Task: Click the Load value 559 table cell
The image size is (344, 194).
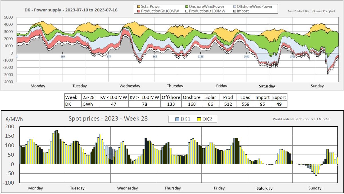Action: tap(245, 104)
